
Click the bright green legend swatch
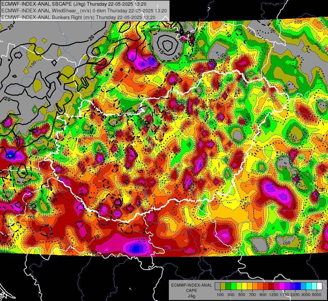(x=234, y=286)
